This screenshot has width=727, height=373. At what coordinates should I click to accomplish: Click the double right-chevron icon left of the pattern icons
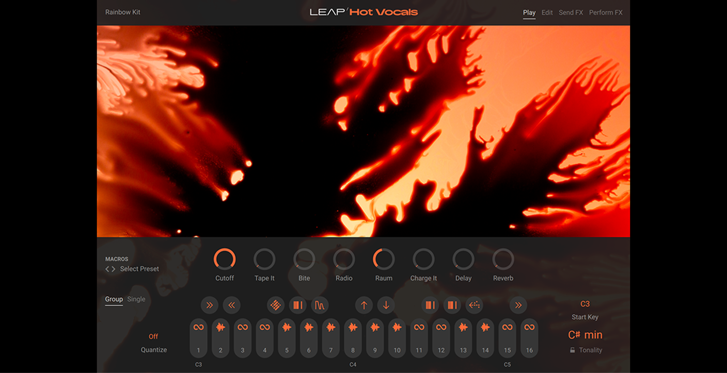[x=210, y=305]
